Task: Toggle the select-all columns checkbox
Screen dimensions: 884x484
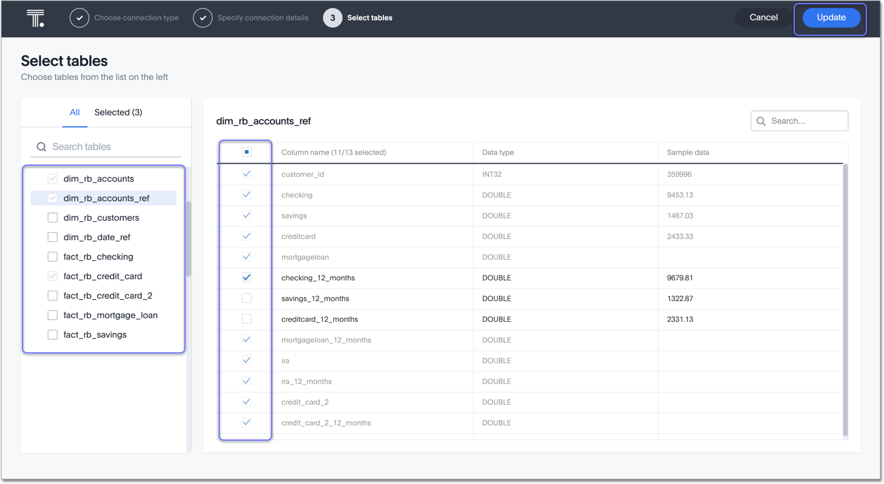Action: click(245, 152)
